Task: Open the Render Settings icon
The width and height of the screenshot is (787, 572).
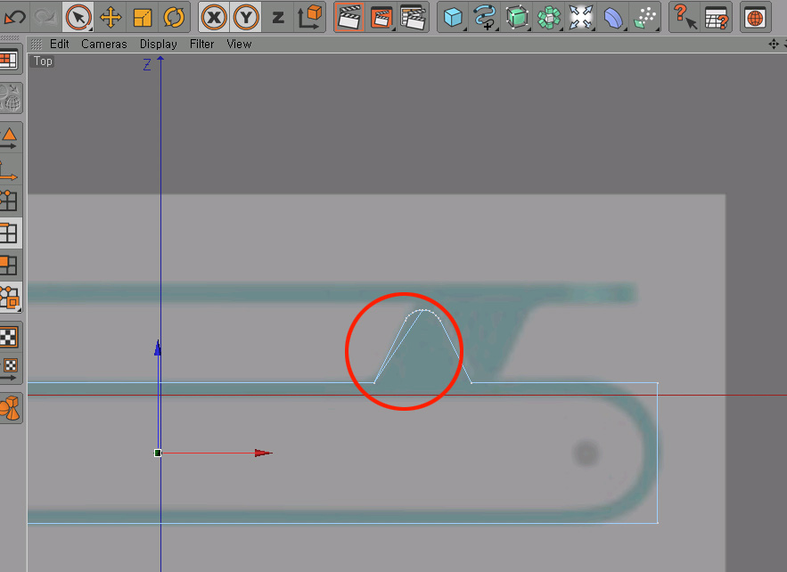Action: click(413, 18)
